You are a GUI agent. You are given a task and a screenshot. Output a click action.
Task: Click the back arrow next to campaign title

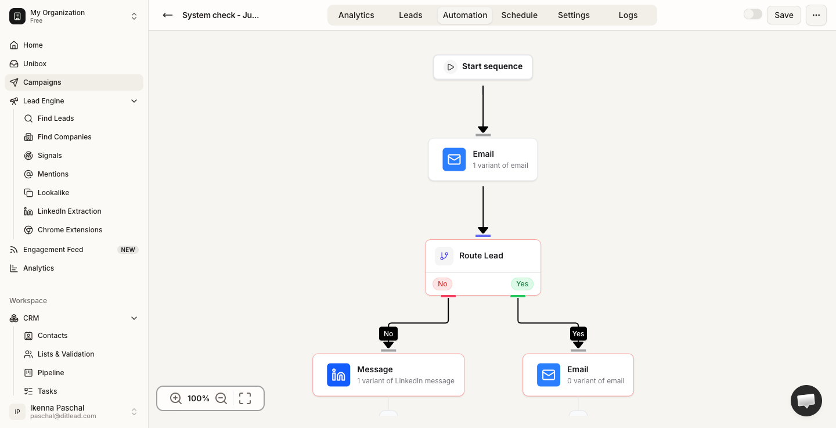click(168, 15)
